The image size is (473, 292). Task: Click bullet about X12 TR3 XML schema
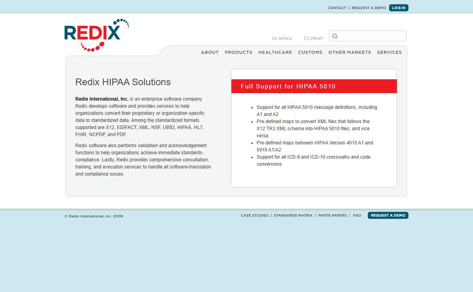point(313,129)
